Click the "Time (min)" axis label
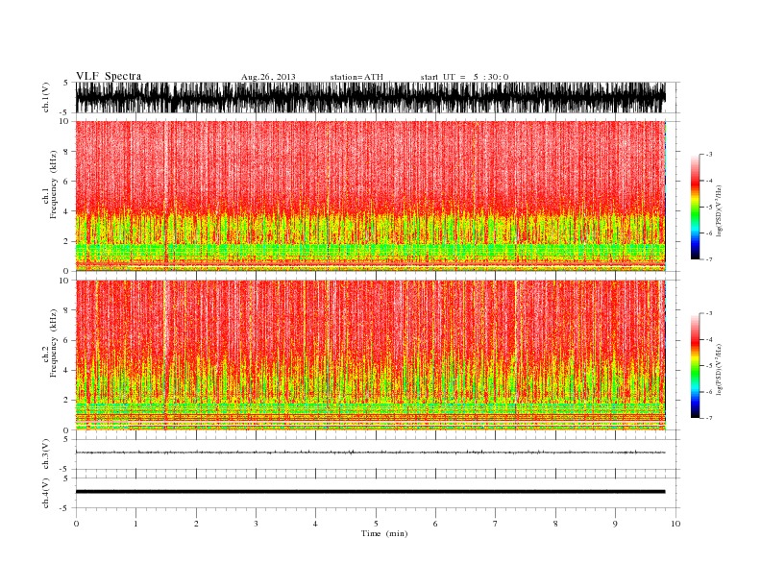Viewport: 761px width, 588px height. coord(384,533)
